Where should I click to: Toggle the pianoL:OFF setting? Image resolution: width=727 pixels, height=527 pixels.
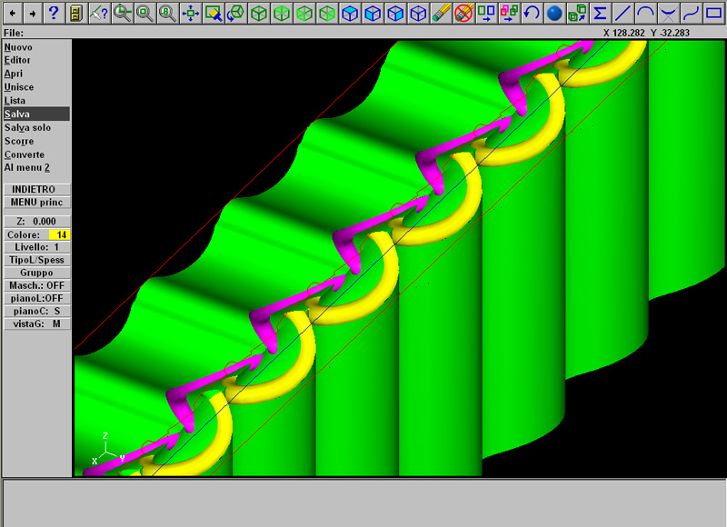pyautogui.click(x=37, y=298)
